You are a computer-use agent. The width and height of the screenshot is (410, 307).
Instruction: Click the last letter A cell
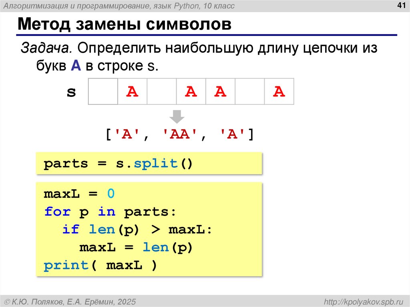[279, 92]
